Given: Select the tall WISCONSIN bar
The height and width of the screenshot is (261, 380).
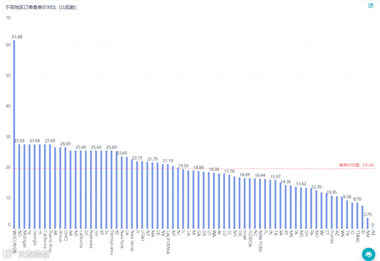Looking at the screenshot, I should 14,135.
